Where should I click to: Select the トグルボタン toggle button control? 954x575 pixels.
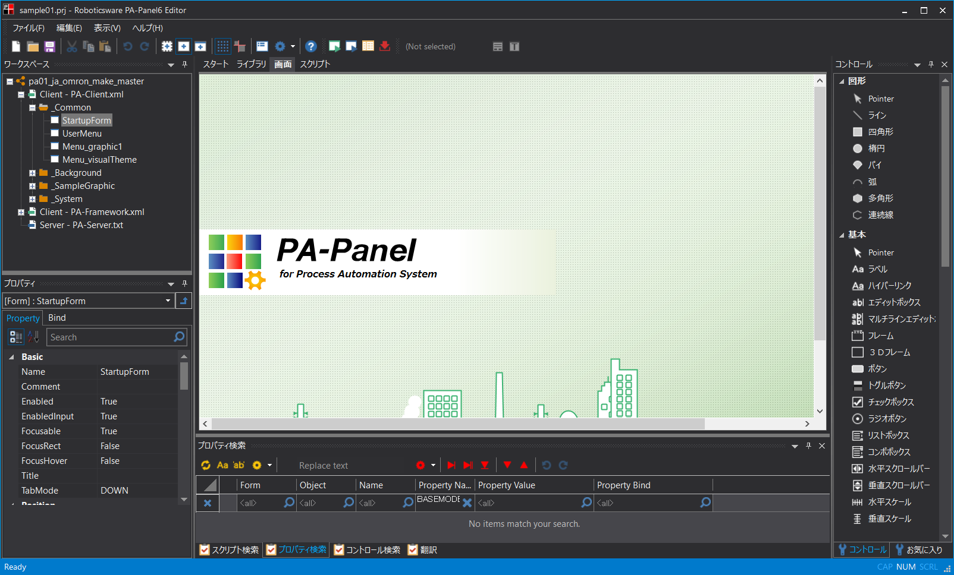[x=886, y=386]
